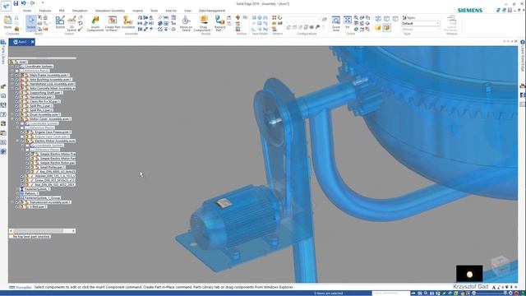Expand Transmission Assembly.asm:1 node
Image resolution: width=526 pixels, height=296 pixels.
(x=13, y=202)
